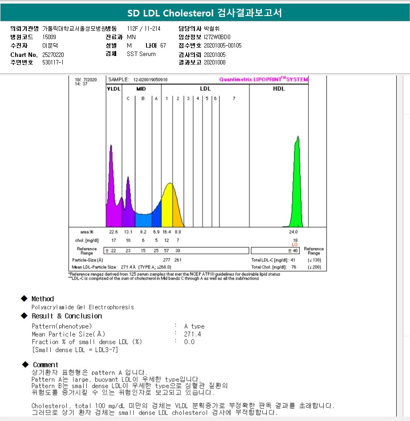
Task: Click 271.4 under Result & Conclusion
Action: coord(192,334)
